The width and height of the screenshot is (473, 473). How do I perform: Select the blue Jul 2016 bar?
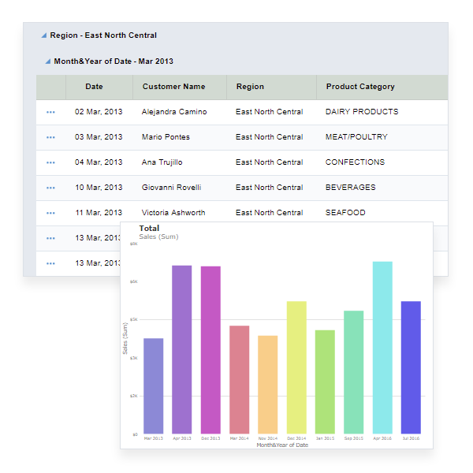click(411, 367)
